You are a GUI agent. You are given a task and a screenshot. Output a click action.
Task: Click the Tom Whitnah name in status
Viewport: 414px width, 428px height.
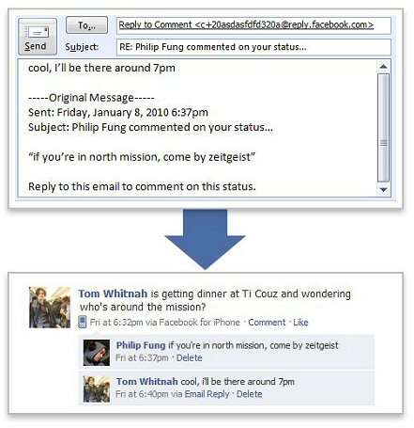113,293
